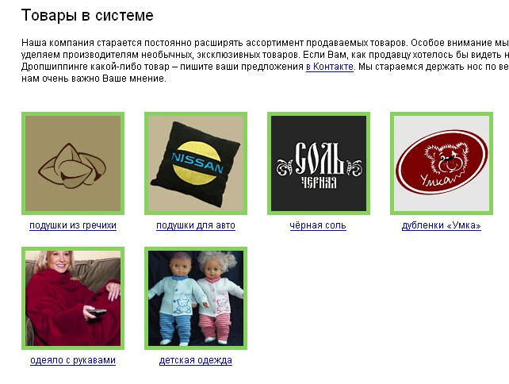Click the doll wearing blue striped pants
The height and width of the screenshot is (384, 509).
click(177, 298)
